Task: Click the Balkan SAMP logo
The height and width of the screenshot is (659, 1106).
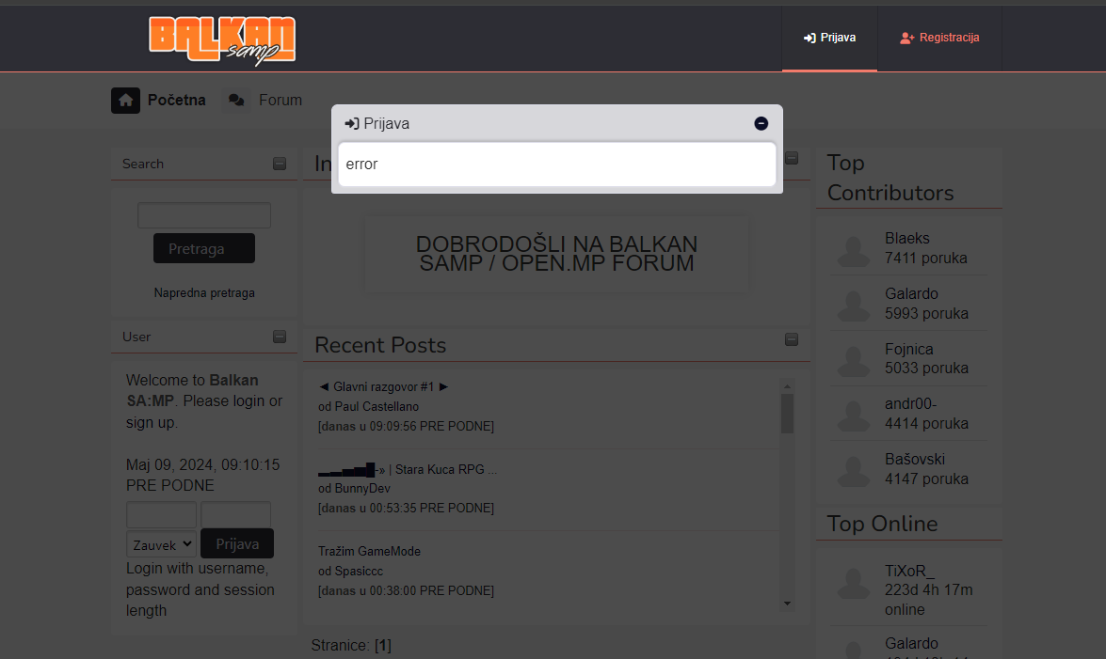Action: pos(222,40)
